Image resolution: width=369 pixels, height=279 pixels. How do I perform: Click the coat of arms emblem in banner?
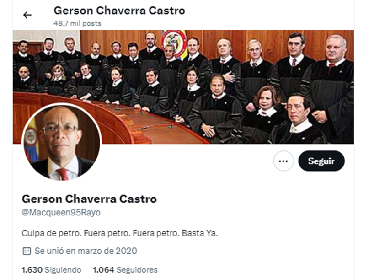pyautogui.click(x=174, y=42)
